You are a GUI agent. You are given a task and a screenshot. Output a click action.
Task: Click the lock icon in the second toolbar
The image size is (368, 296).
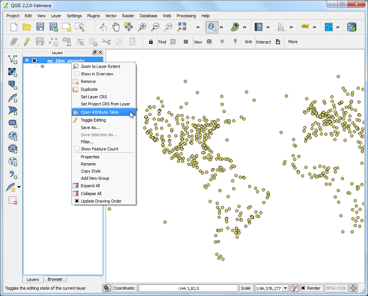coord(151,42)
